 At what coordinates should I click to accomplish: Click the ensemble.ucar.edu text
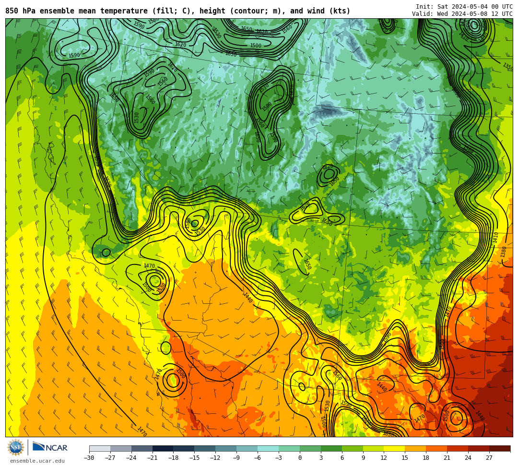37,461
